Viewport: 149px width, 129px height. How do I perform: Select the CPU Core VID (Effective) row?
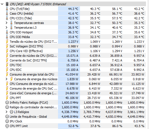coord(75,51)
